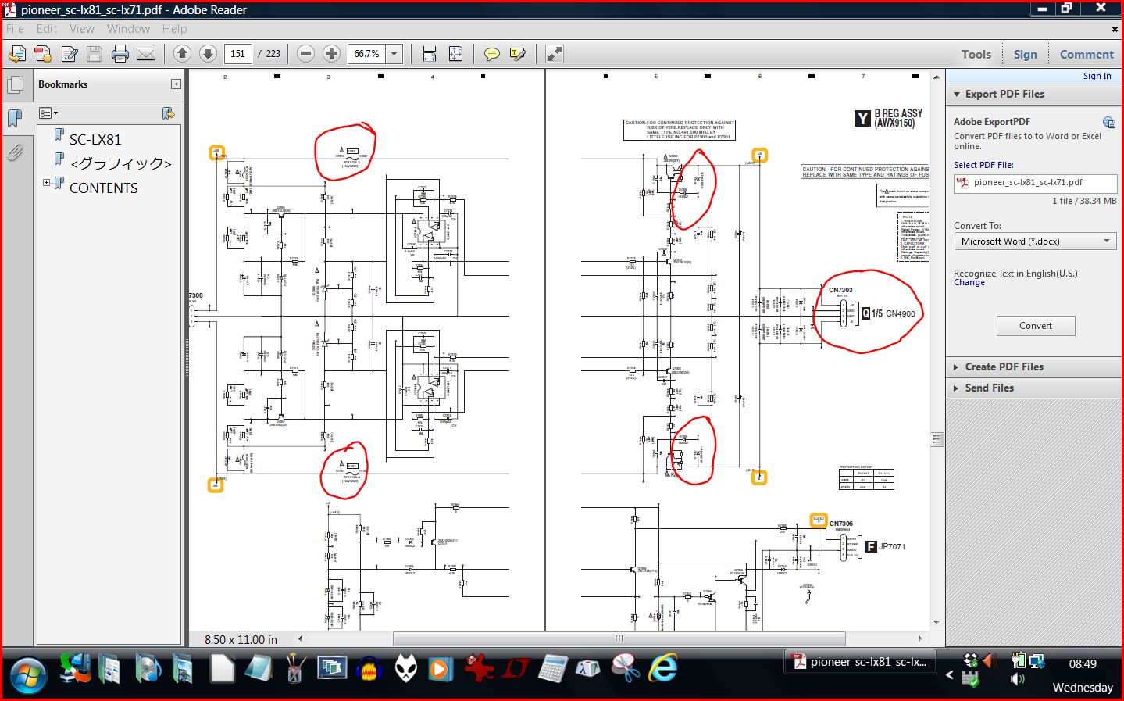Open the Help menu
1124x701 pixels.
(x=175, y=29)
